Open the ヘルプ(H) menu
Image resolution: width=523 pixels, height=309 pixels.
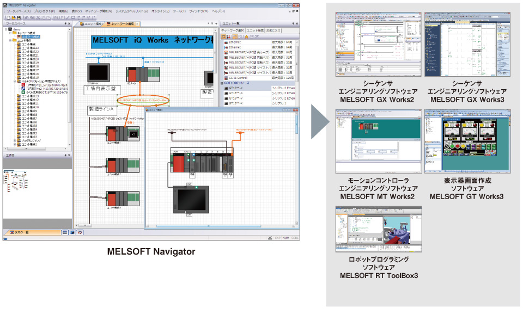218,11
